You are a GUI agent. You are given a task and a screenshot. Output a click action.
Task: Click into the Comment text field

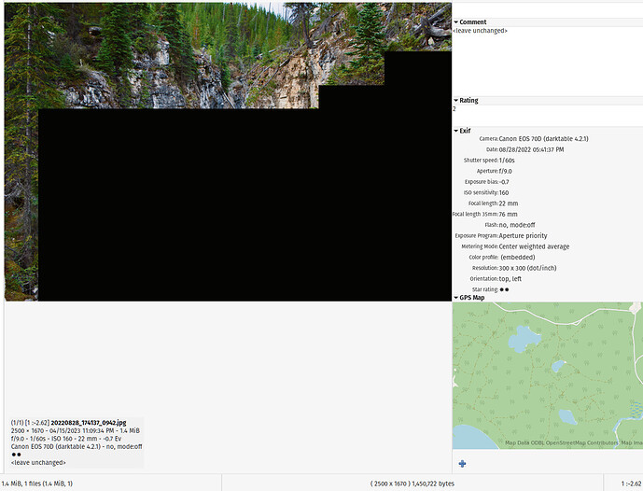click(x=546, y=61)
